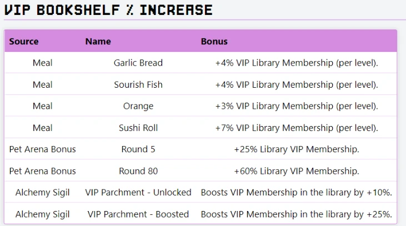Click the VIP Bookshelf % Increase heading
The width and height of the screenshot is (406, 226).
coord(108,10)
